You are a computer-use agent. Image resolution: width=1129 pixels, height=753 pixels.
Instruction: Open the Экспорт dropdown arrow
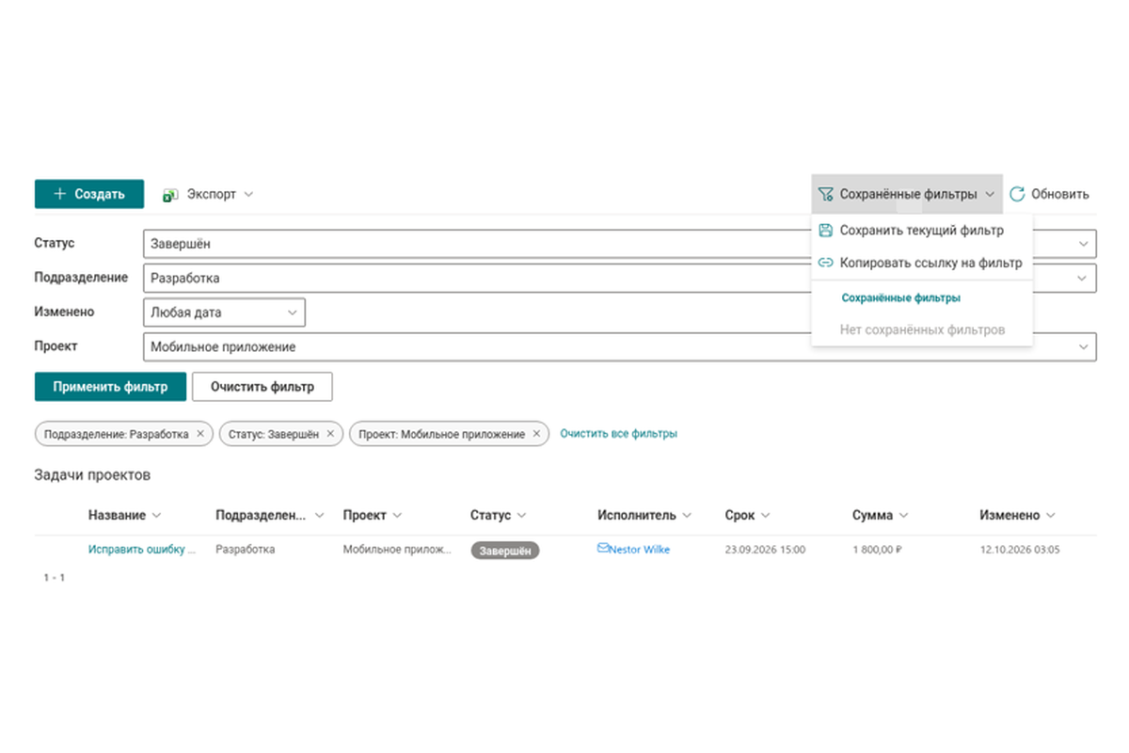point(248,195)
